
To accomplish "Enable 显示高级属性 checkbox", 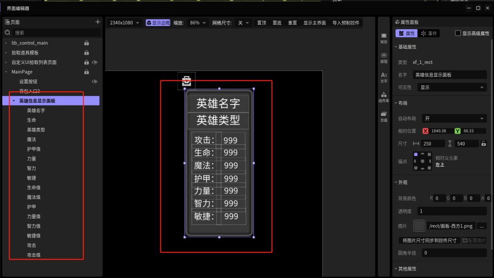I will [458, 33].
